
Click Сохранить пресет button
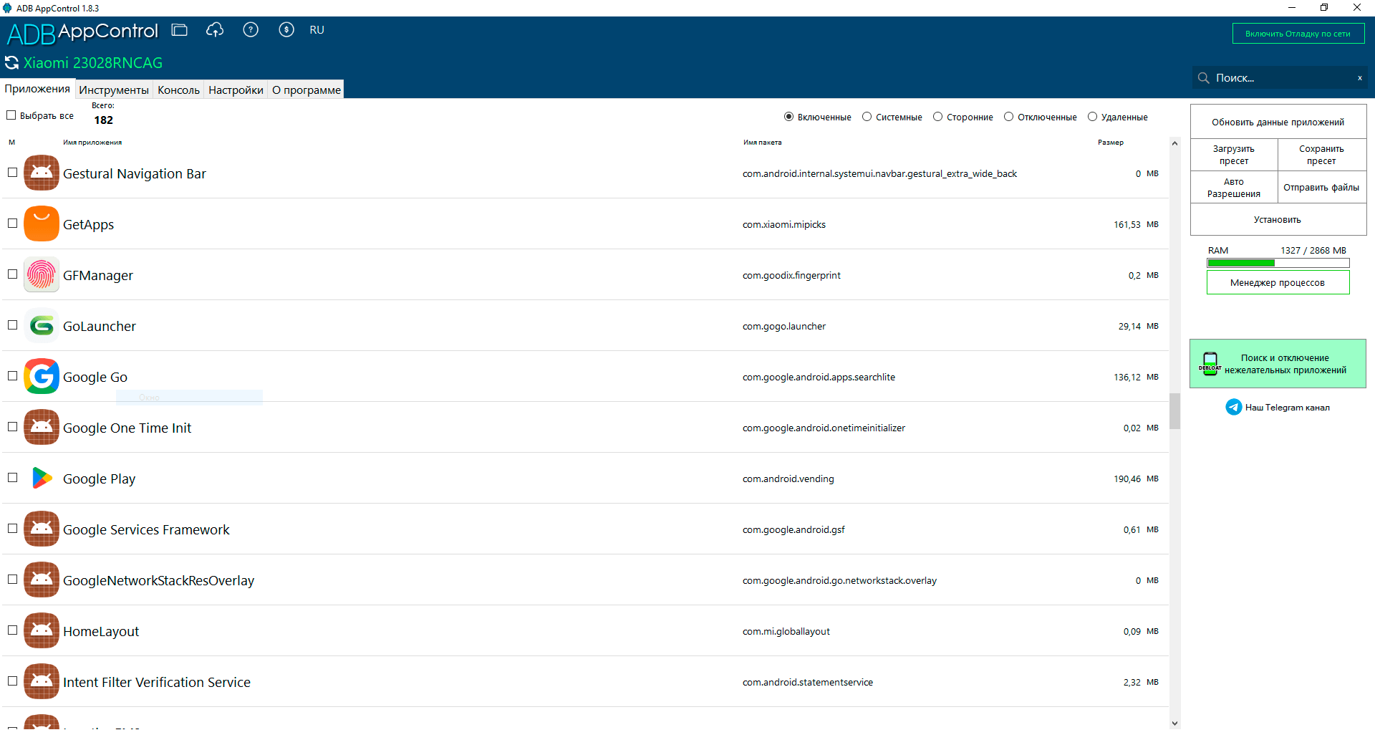(x=1321, y=155)
